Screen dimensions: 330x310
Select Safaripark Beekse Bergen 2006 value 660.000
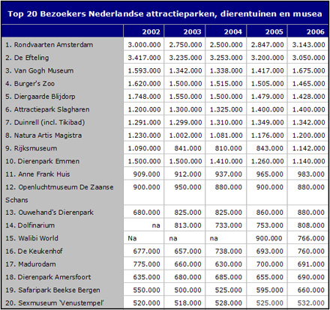click(311, 290)
